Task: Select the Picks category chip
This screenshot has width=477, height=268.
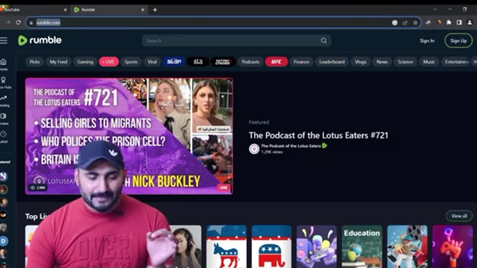Action: pyautogui.click(x=35, y=62)
